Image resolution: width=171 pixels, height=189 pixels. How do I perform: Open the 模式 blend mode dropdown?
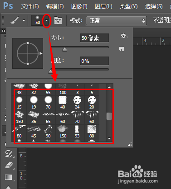116,20
